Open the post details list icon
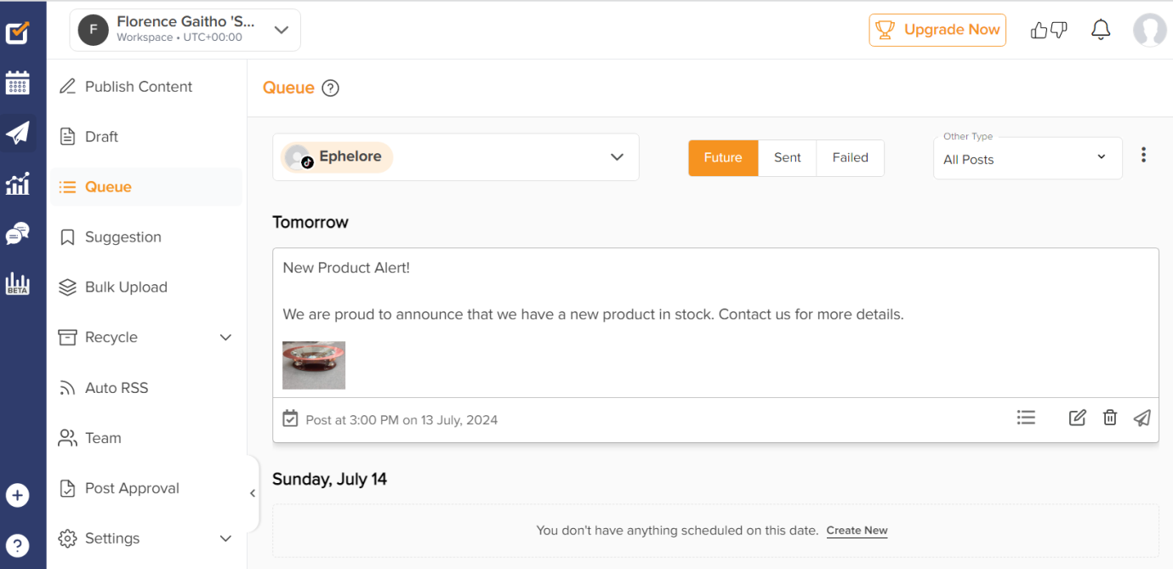Screen dimensions: 1173x569 tap(1026, 418)
